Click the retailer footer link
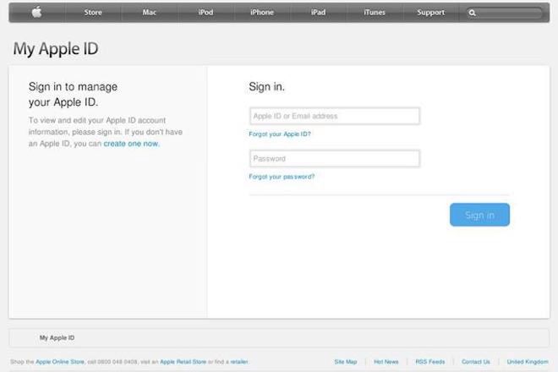The image size is (558, 372). (x=238, y=362)
